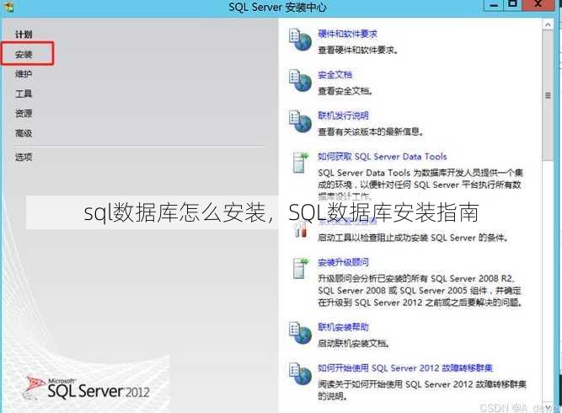Switch to the 维护 section
This screenshot has height=413, width=562.
pyautogui.click(x=24, y=74)
